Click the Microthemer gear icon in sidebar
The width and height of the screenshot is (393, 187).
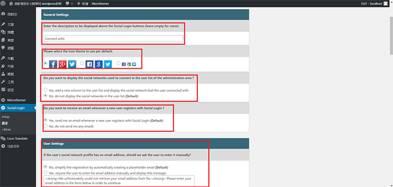pos(3,100)
